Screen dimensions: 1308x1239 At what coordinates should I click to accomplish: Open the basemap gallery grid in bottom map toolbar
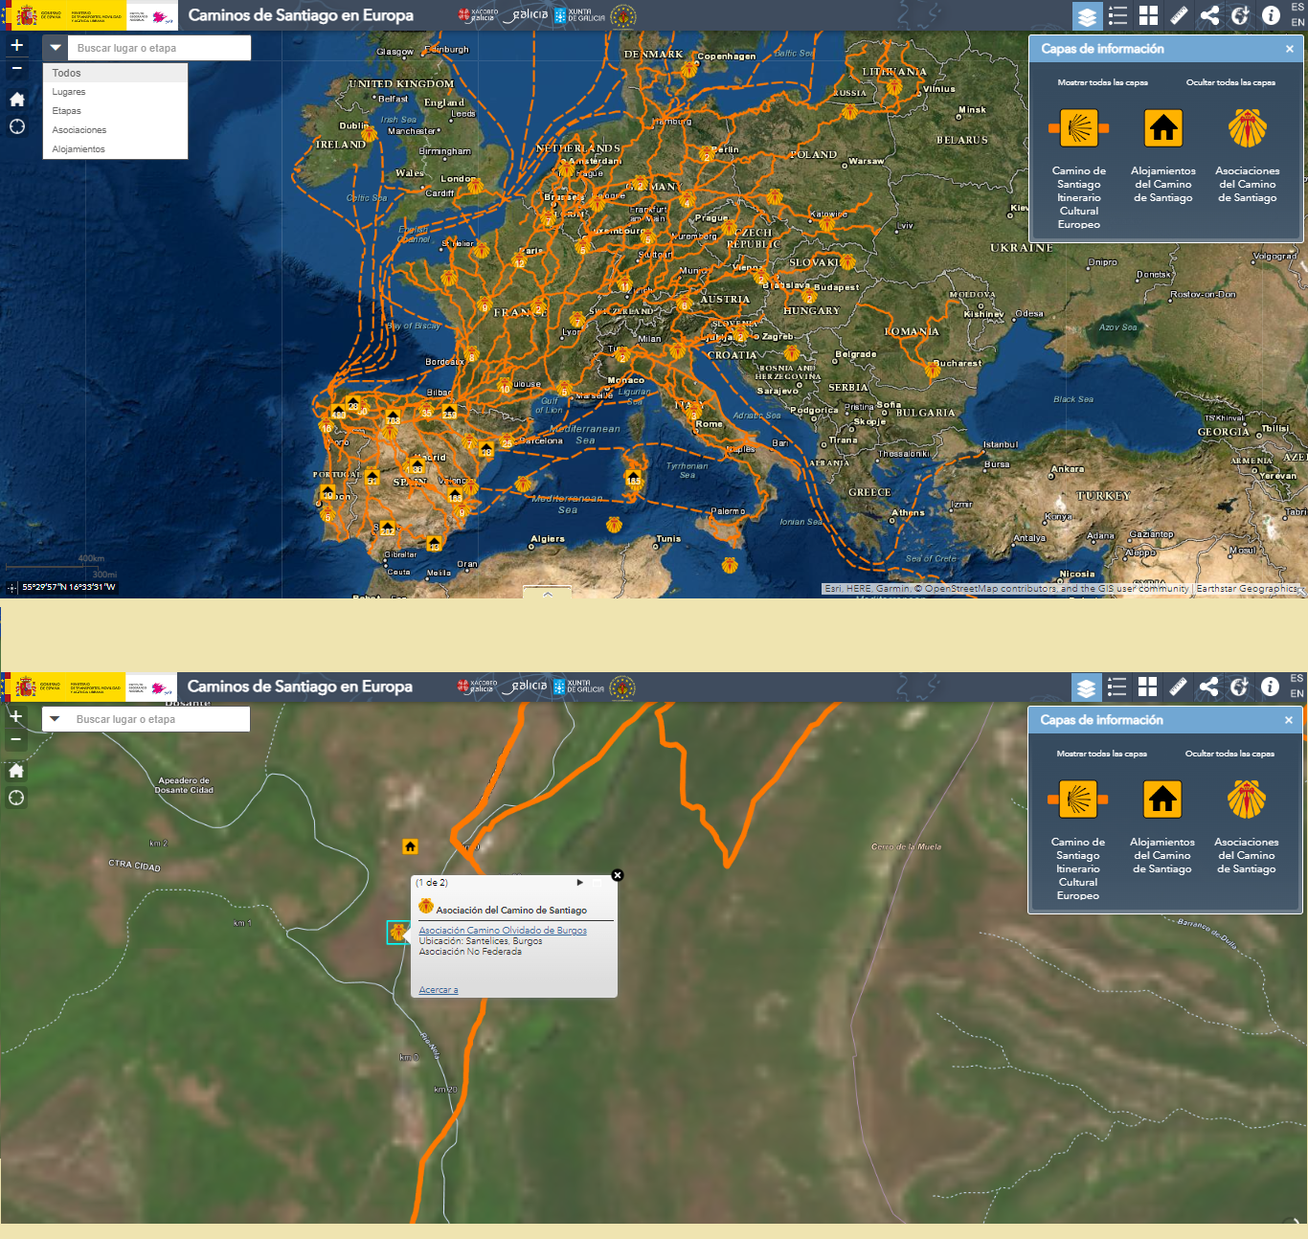[x=1147, y=687]
